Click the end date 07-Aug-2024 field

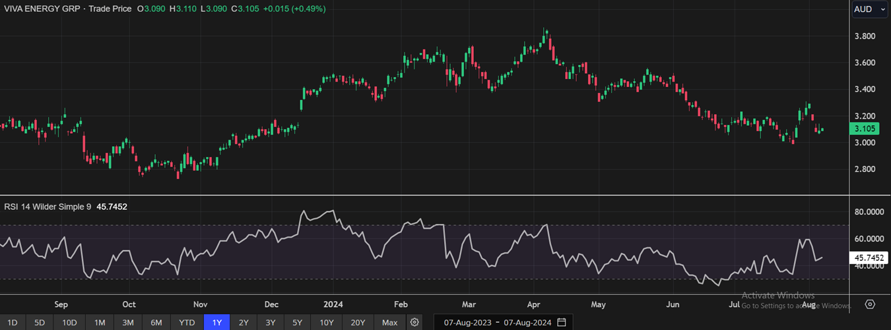tap(529, 322)
